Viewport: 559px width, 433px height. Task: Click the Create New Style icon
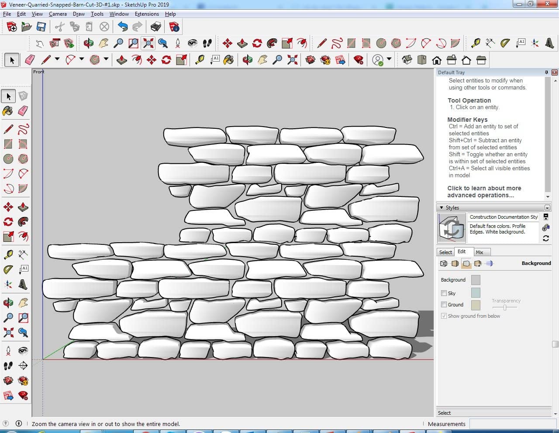(x=545, y=228)
